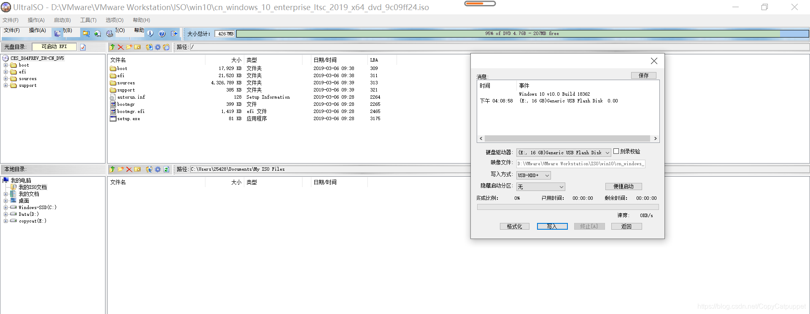810x314 pixels.
Task: Select the CES_X64FREV_ZH-CN_DV5 disc root node
Action: point(37,58)
